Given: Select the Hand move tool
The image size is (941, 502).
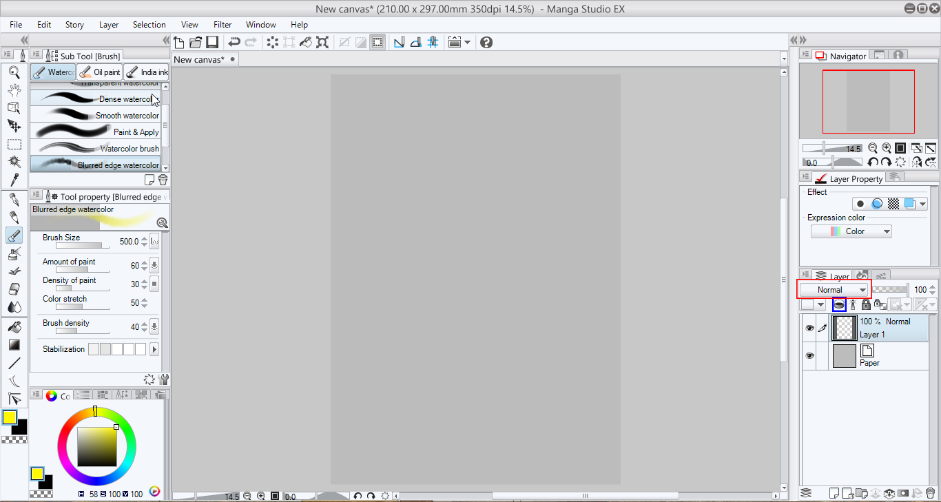Looking at the screenshot, I should 14,90.
